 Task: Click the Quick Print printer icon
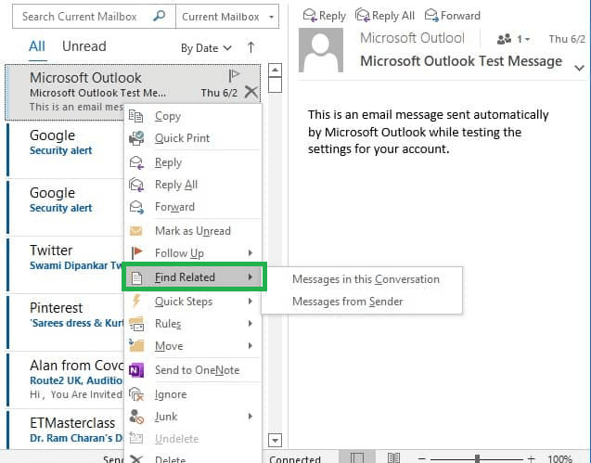[136, 138]
